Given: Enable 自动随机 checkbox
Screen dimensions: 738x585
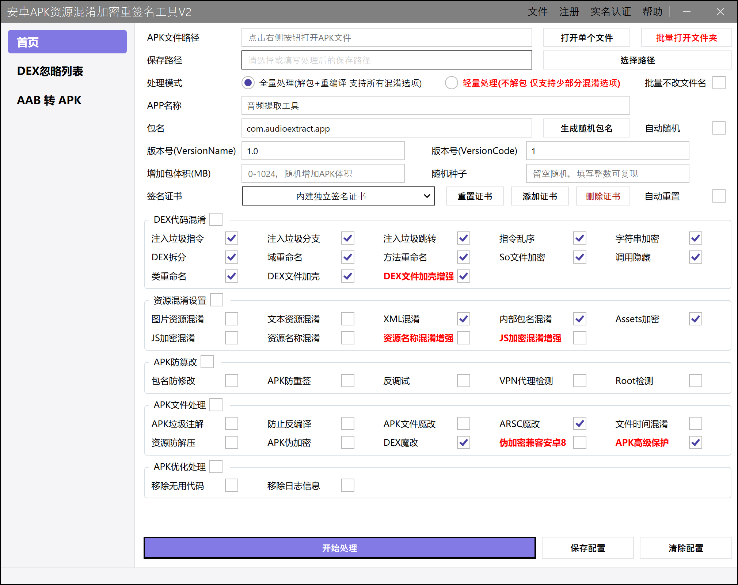Looking at the screenshot, I should coord(719,128).
